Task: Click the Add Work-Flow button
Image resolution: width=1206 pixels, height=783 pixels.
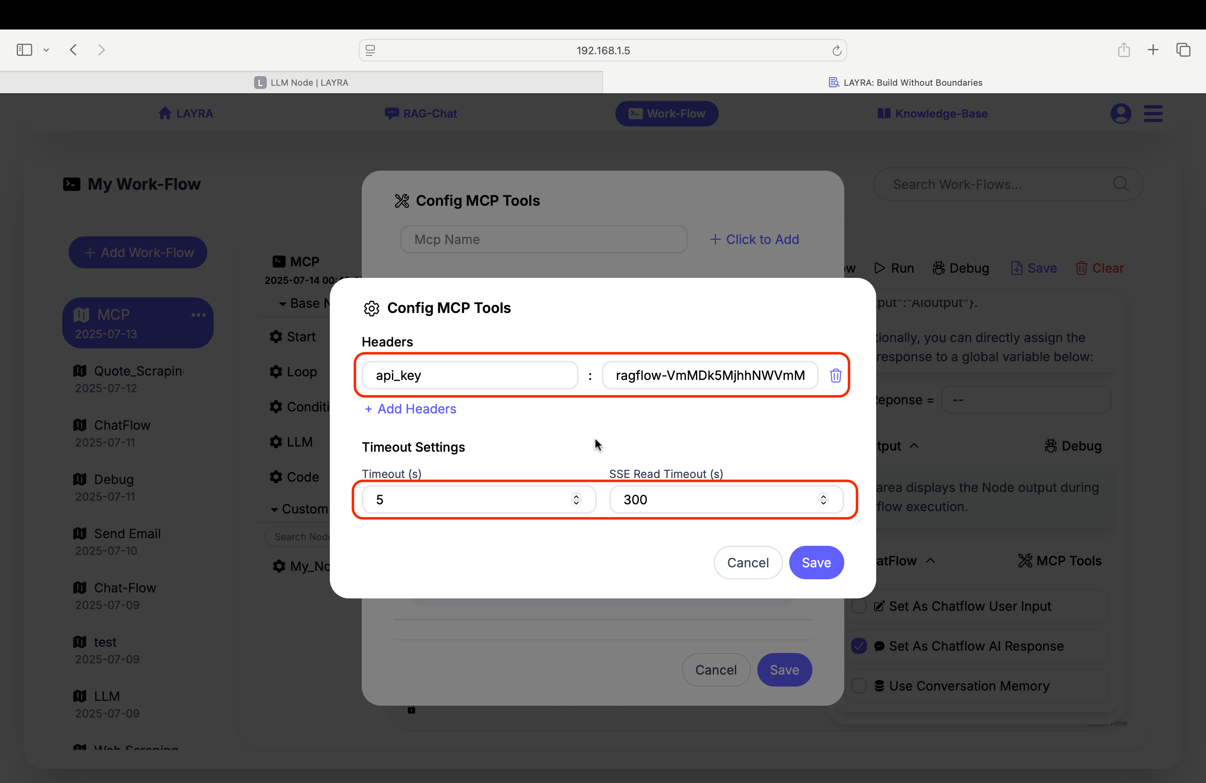Action: click(138, 253)
